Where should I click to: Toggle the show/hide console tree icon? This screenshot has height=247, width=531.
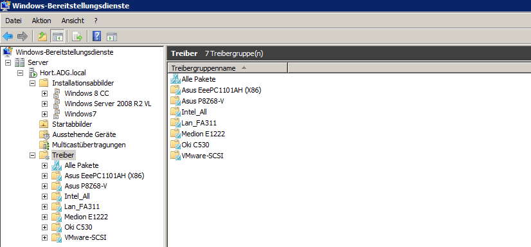[57, 36]
